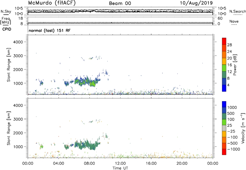
Task: Pick the yellow -25 to -100 velocity swatch
Action: pos(224,134)
